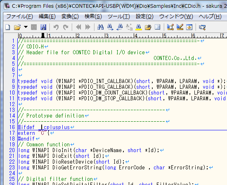This screenshot has height=185, width=227.
Task: Open the 設定(O) menu
Action: pos(144,16)
